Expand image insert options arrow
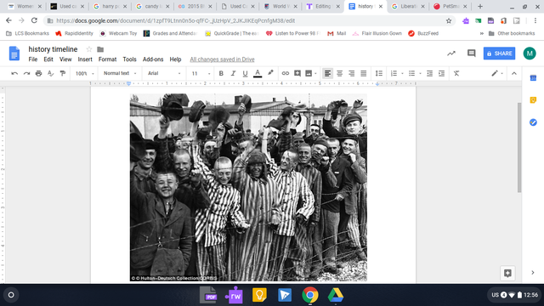Screen dimensions: 544x306 315,74
